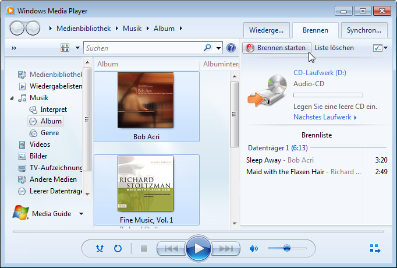This screenshot has width=397, height=268.
Task: Click the CD drive burn icon
Action: pos(267,90)
